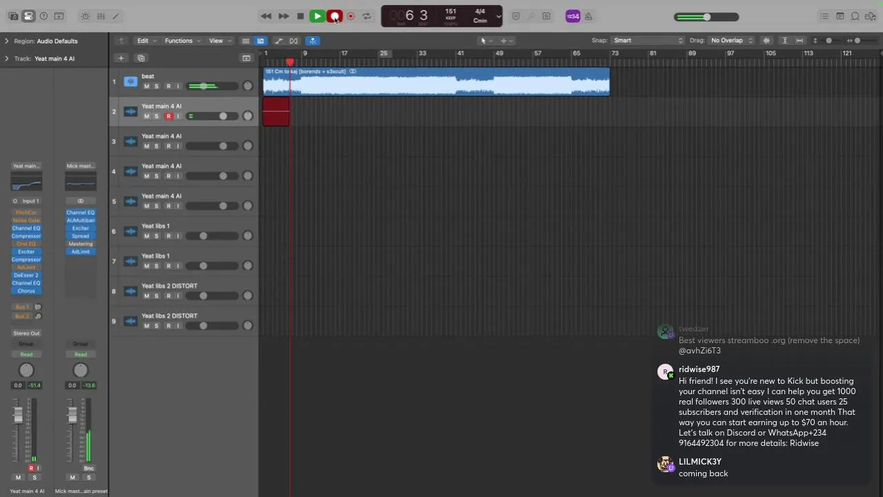Stop playback
883x497 pixels.
[300, 16]
